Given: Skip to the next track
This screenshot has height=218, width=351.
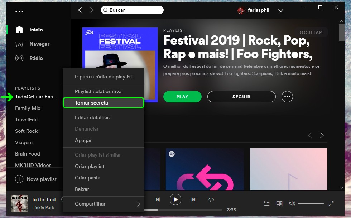Looking at the screenshot, I should pyautogui.click(x=193, y=199).
